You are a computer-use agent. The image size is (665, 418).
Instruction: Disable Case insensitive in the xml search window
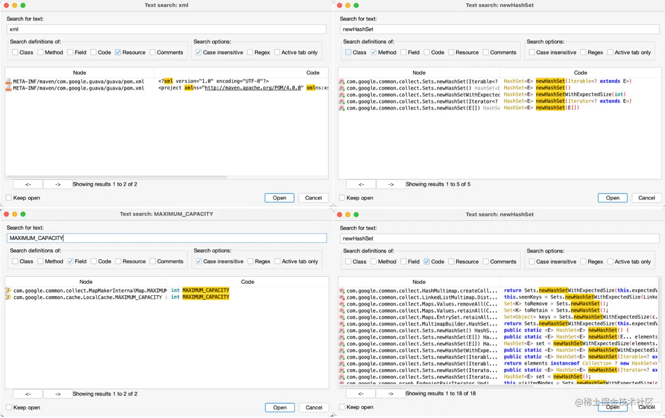pyautogui.click(x=198, y=52)
